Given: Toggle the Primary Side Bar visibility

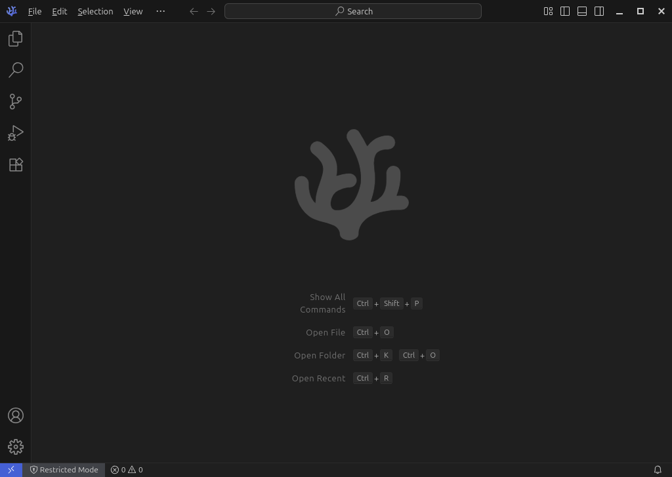Looking at the screenshot, I should (x=565, y=11).
